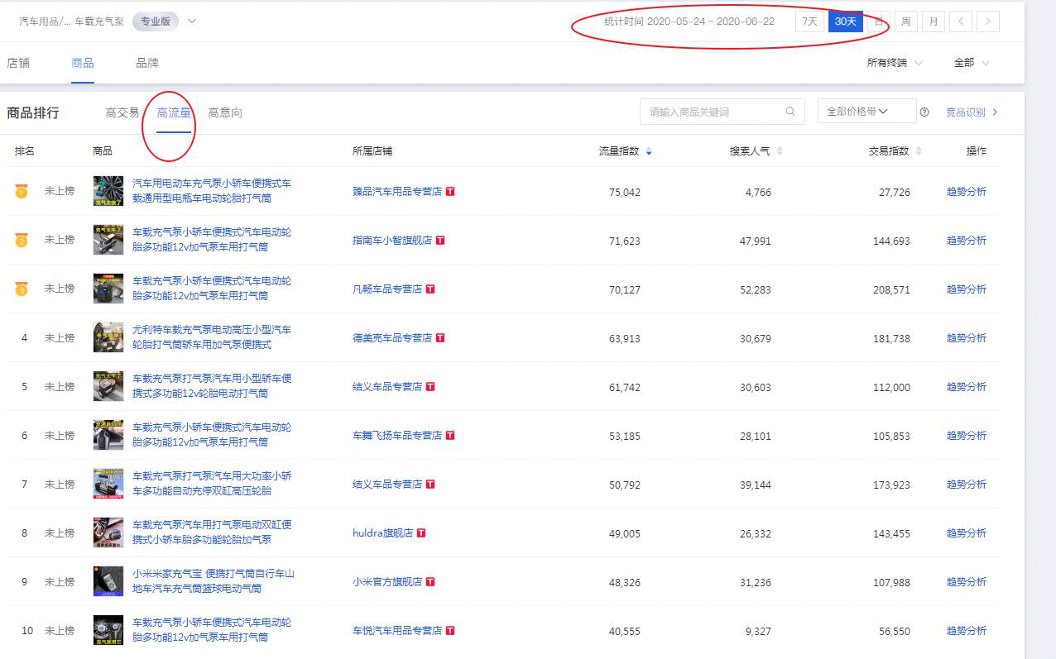Expand the category selector chevron beside 专业版
Image resolution: width=1056 pixels, height=659 pixels.
coord(192,21)
